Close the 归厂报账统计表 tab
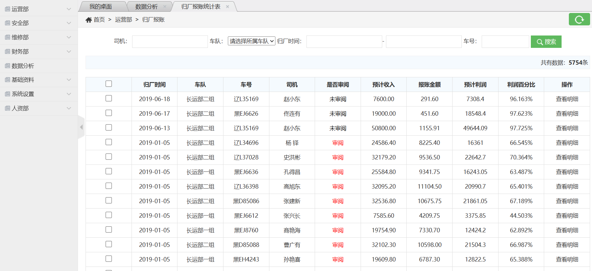The image size is (592, 271). (x=228, y=7)
